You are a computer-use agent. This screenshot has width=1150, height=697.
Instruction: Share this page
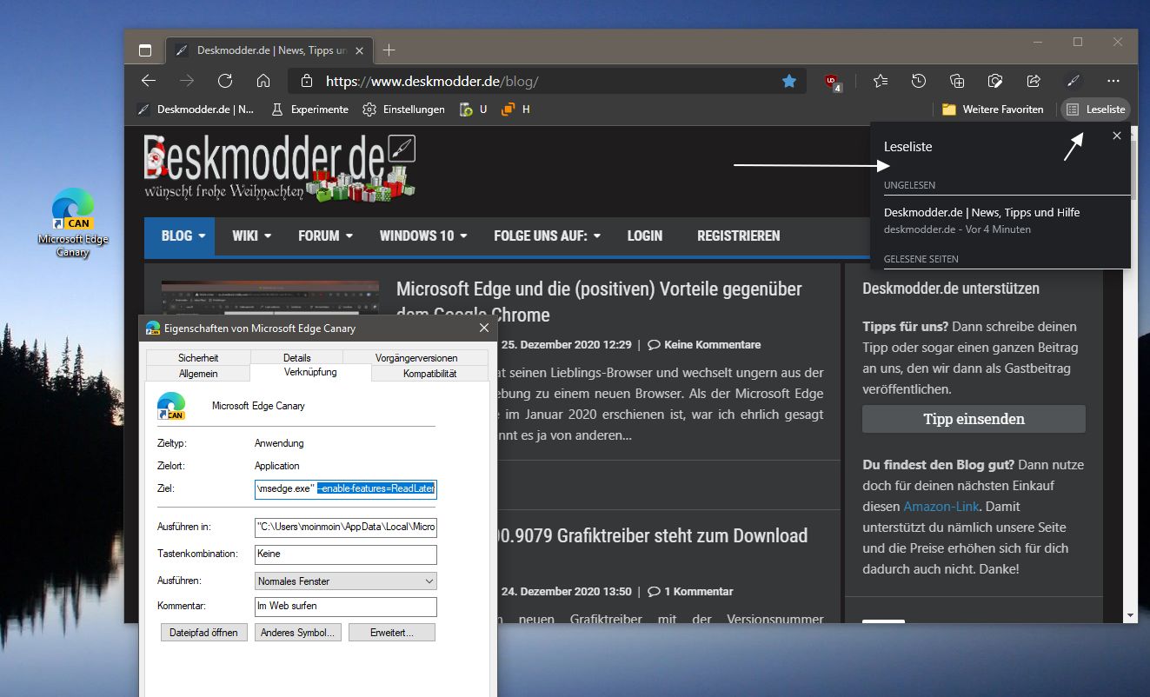(x=1034, y=81)
